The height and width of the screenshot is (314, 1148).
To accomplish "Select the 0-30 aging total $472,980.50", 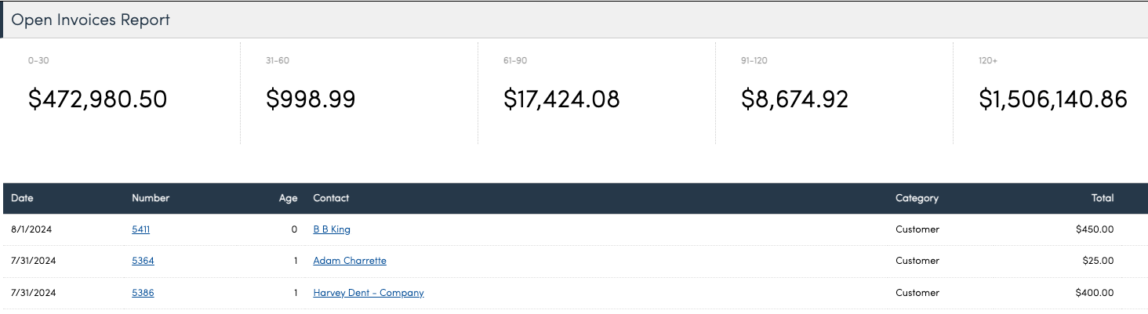I will [x=97, y=99].
